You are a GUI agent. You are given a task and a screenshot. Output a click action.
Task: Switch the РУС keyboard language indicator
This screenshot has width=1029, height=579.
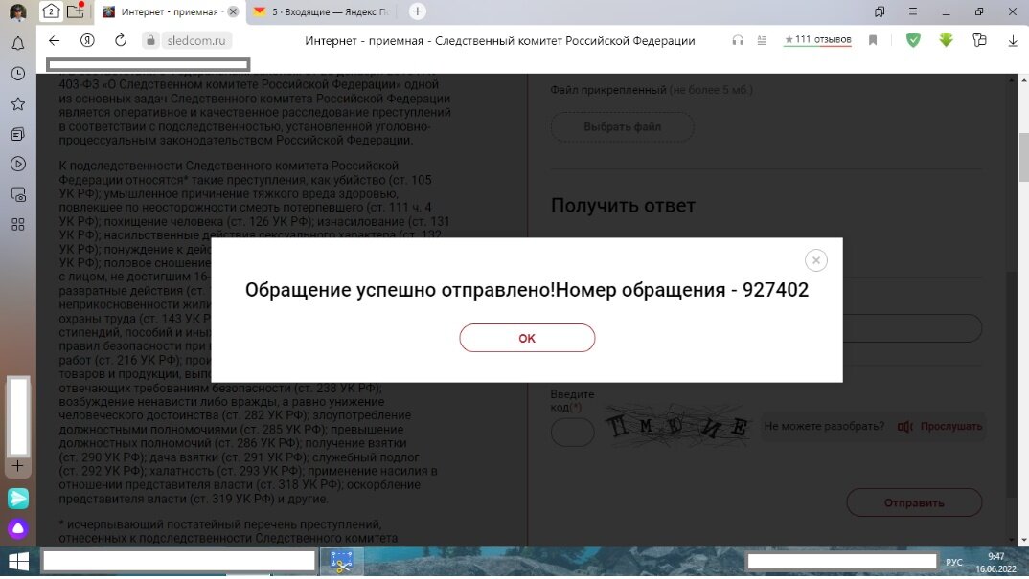pos(954,563)
